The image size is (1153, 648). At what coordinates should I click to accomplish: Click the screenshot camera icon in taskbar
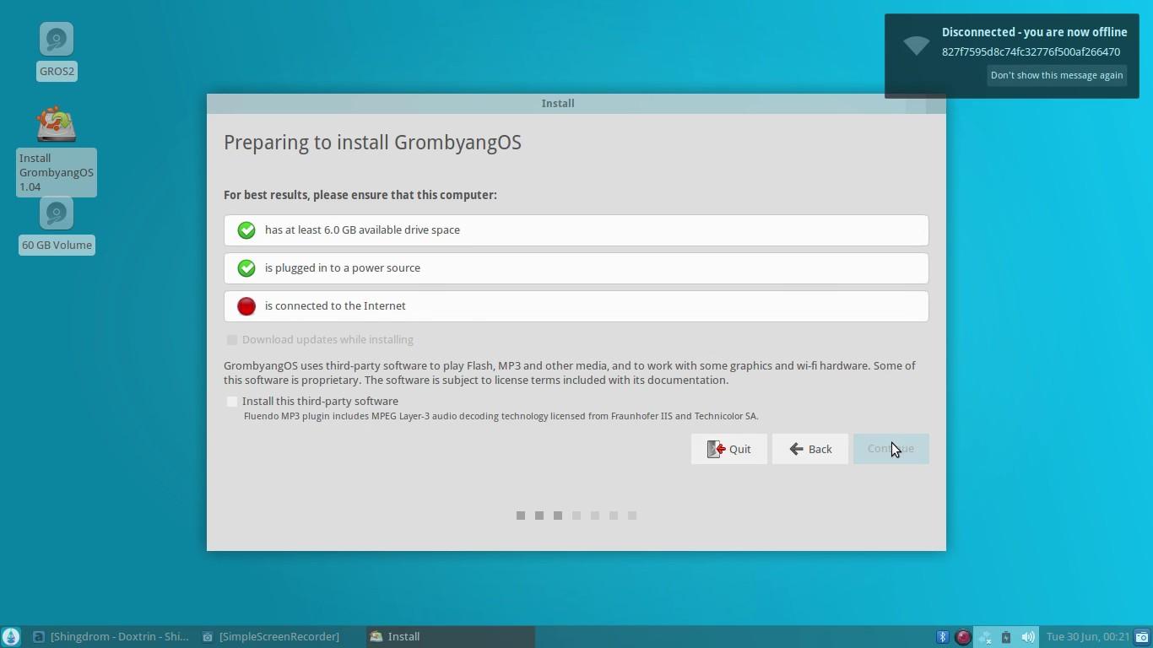pos(1141,637)
